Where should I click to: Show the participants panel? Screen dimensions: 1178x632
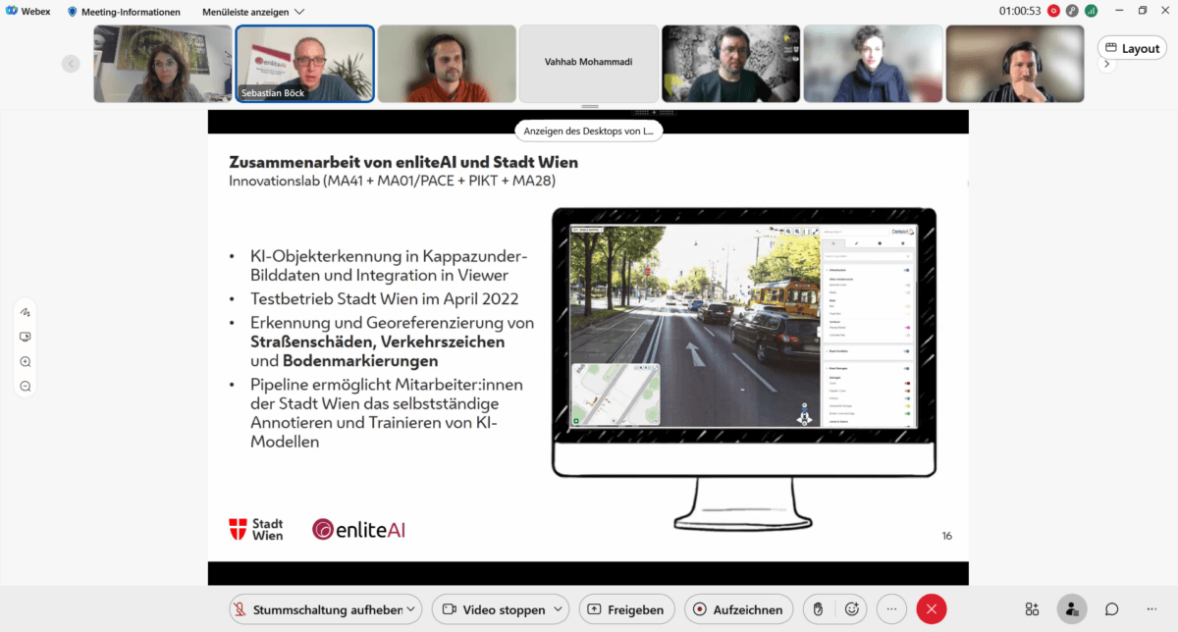[1072, 609]
